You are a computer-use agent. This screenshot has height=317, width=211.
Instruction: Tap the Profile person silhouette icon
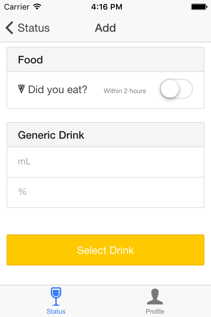(155, 296)
